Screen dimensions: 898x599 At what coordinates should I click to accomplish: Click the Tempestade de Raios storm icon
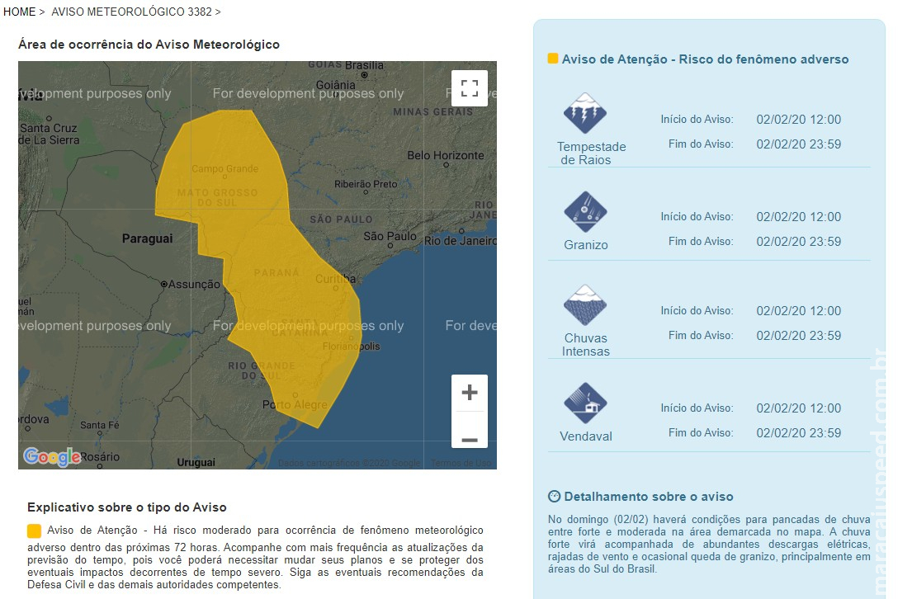click(x=584, y=113)
